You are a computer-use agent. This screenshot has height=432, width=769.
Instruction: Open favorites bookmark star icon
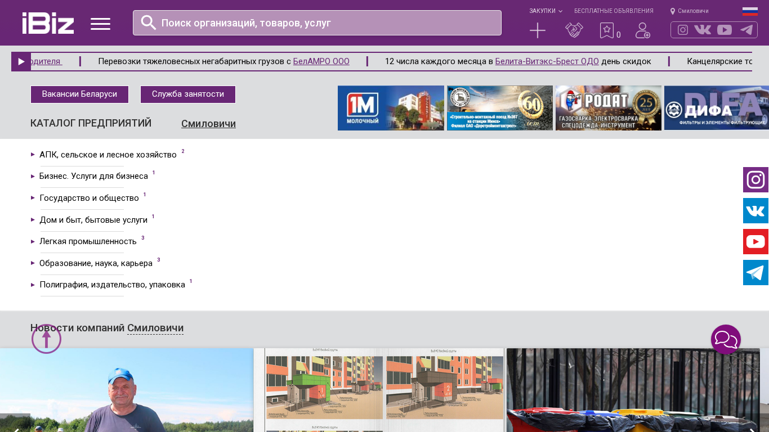click(x=607, y=30)
